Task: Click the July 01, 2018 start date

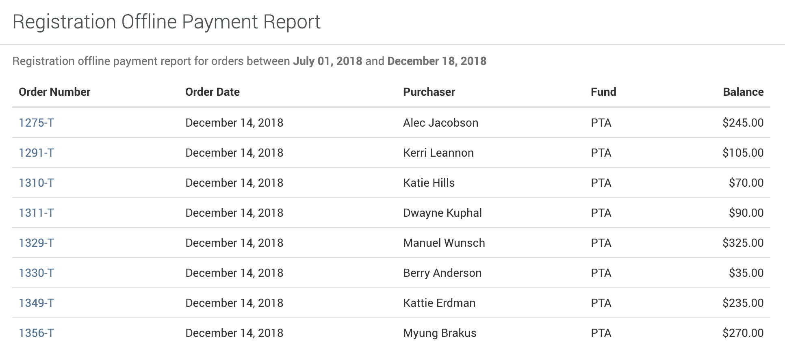Action: [327, 61]
